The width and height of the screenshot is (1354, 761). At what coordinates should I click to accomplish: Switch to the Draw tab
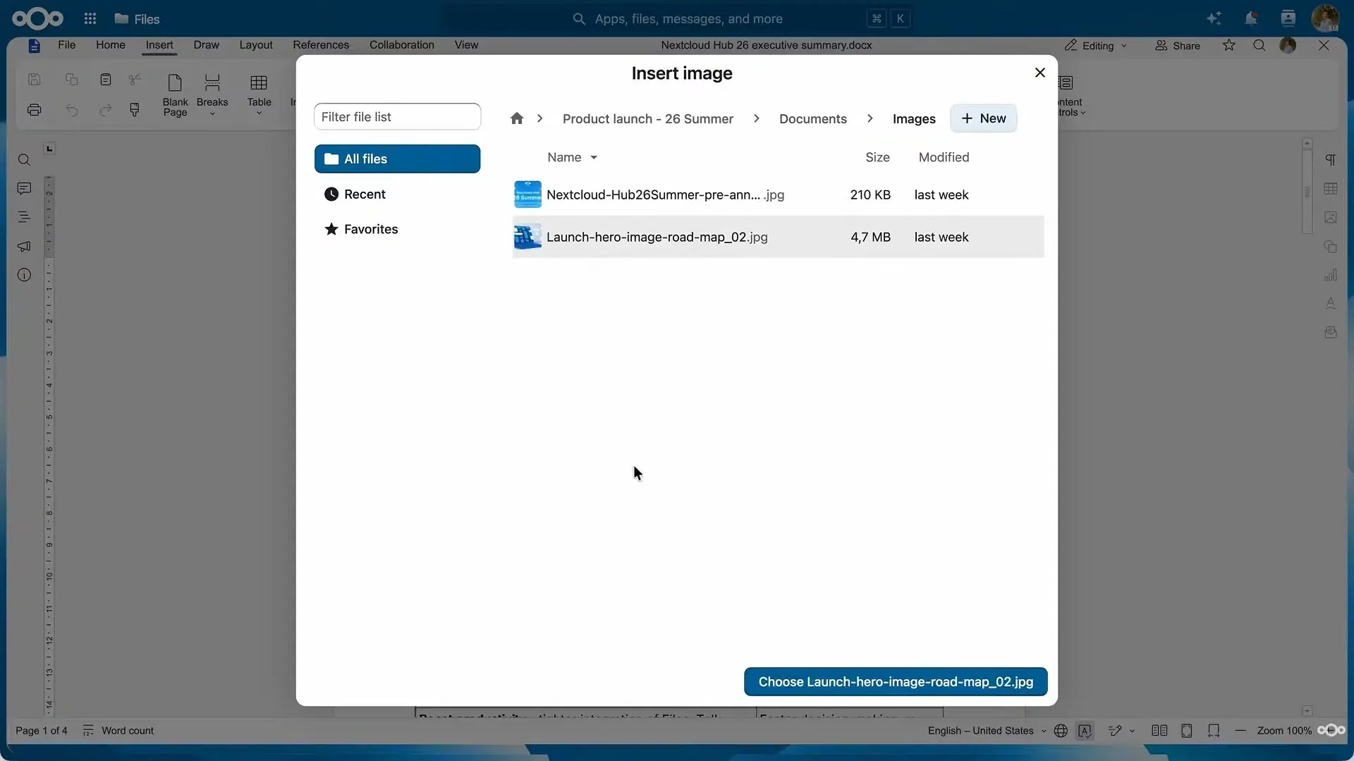[206, 45]
